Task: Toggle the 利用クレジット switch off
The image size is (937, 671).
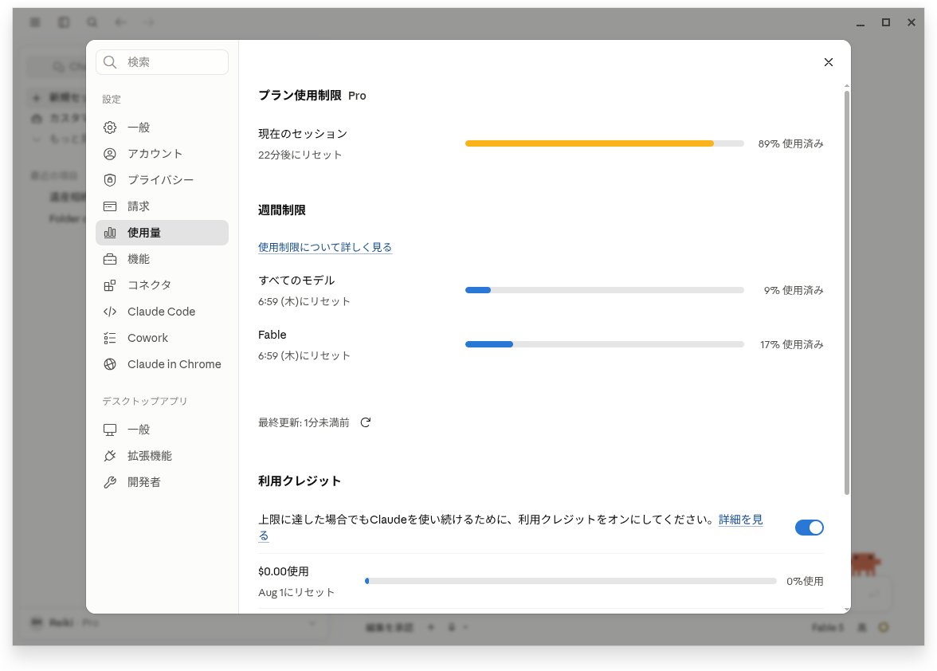Action: coord(810,528)
